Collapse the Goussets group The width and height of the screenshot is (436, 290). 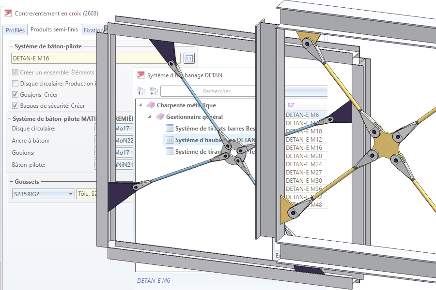pyautogui.click(x=12, y=182)
